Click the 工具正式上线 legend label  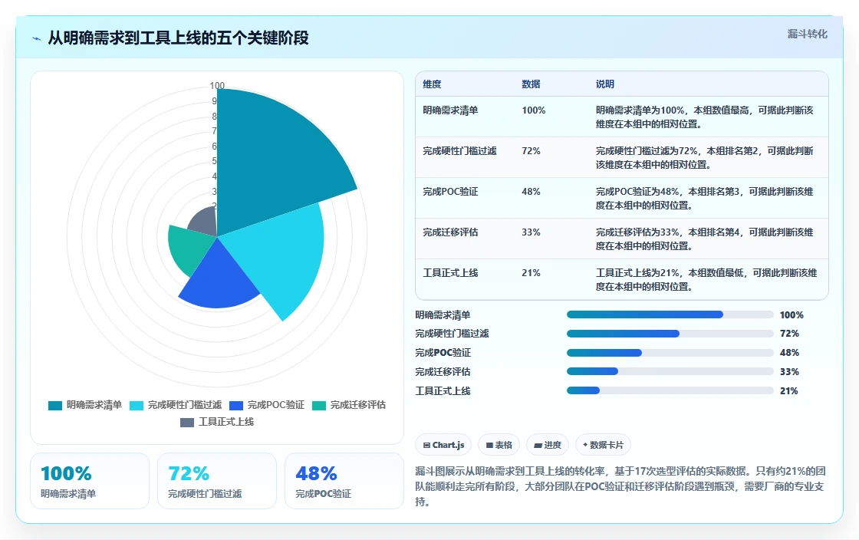[225, 422]
